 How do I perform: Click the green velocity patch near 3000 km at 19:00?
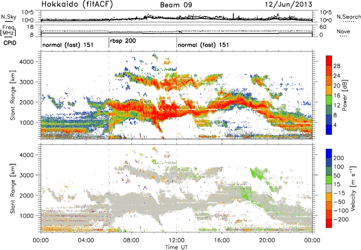click(258, 173)
